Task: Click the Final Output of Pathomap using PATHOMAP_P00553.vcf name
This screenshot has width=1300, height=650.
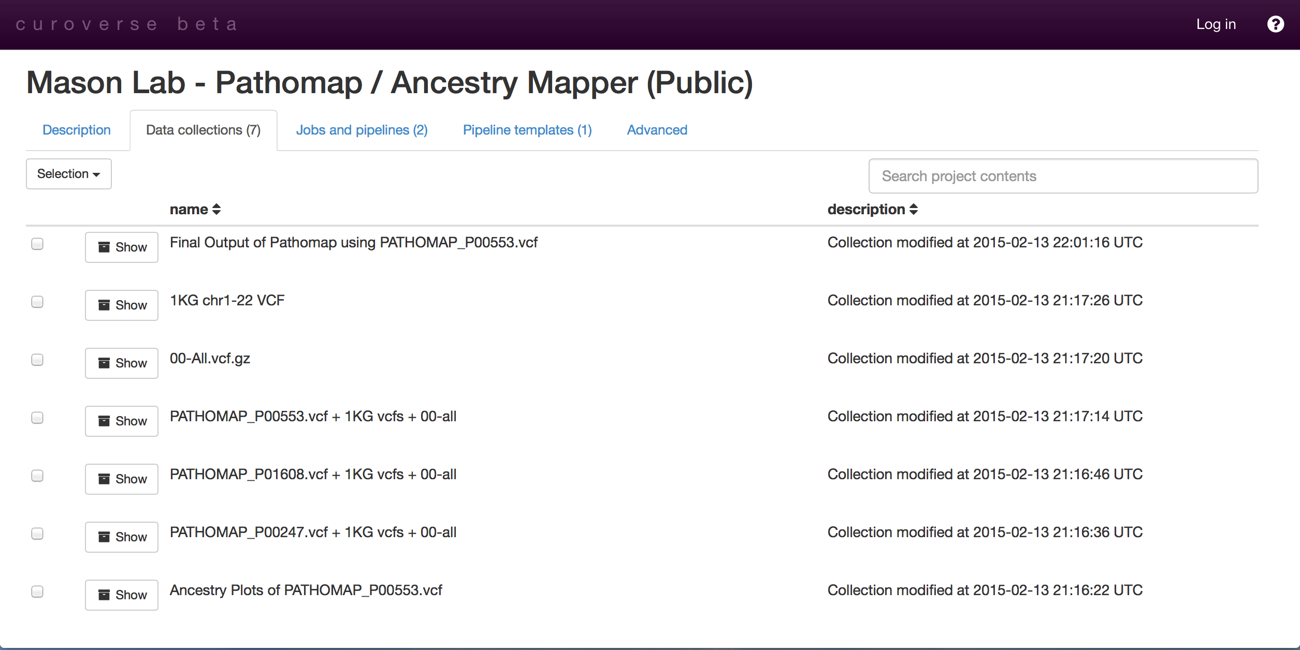Action: tap(354, 242)
